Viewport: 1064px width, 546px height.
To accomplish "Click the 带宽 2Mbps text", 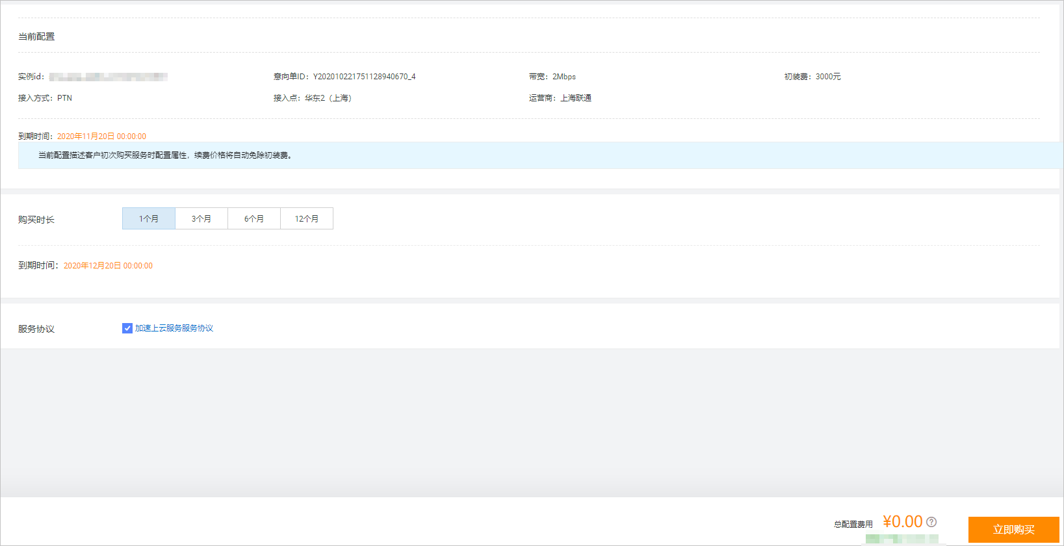I will (552, 77).
